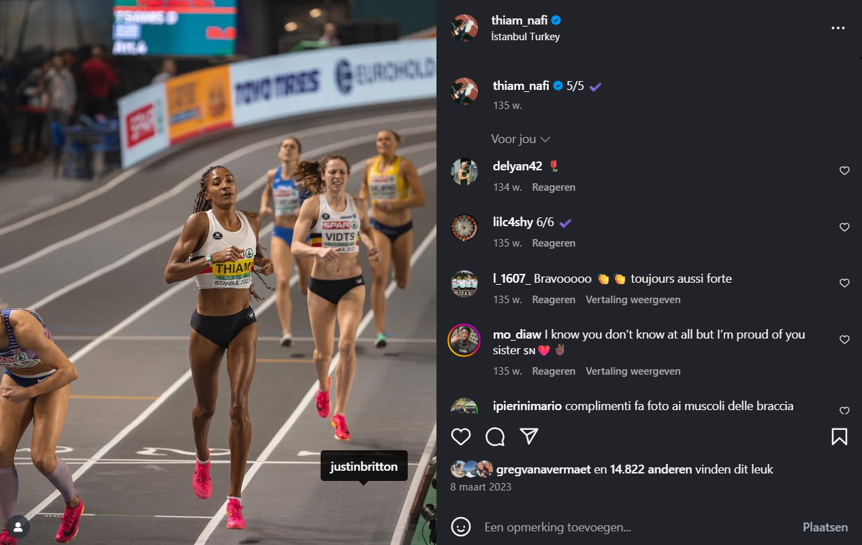Image resolution: width=862 pixels, height=545 pixels.
Task: Show translation for l_1607_ comment
Action: point(633,300)
